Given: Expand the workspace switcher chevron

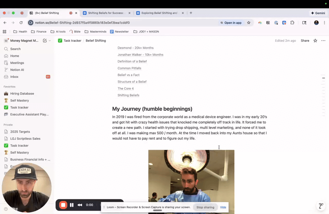Looking at the screenshot, I should [x=50, y=41].
